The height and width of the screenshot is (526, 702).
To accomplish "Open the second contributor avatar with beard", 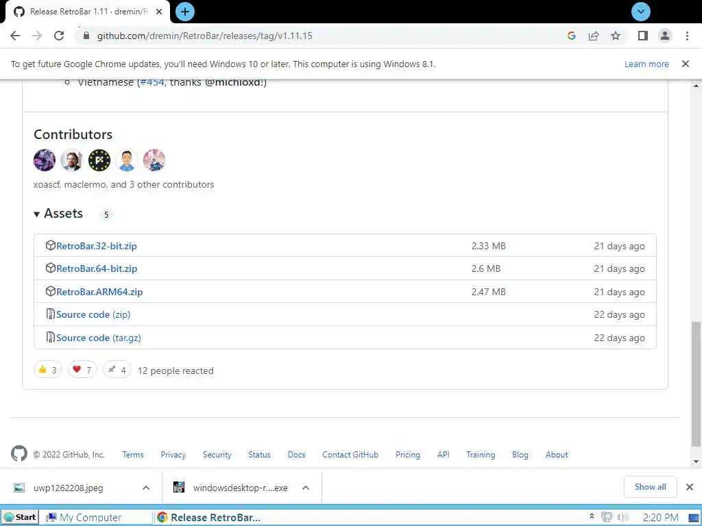I will point(71,160).
